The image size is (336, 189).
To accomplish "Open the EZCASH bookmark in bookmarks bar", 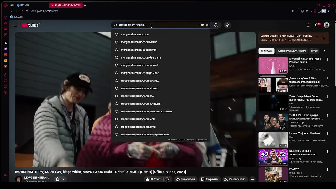I will (x=16, y=17).
